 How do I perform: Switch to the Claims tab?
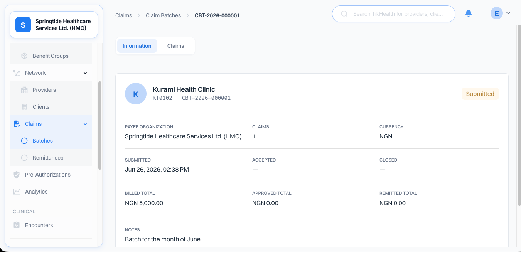pos(175,46)
